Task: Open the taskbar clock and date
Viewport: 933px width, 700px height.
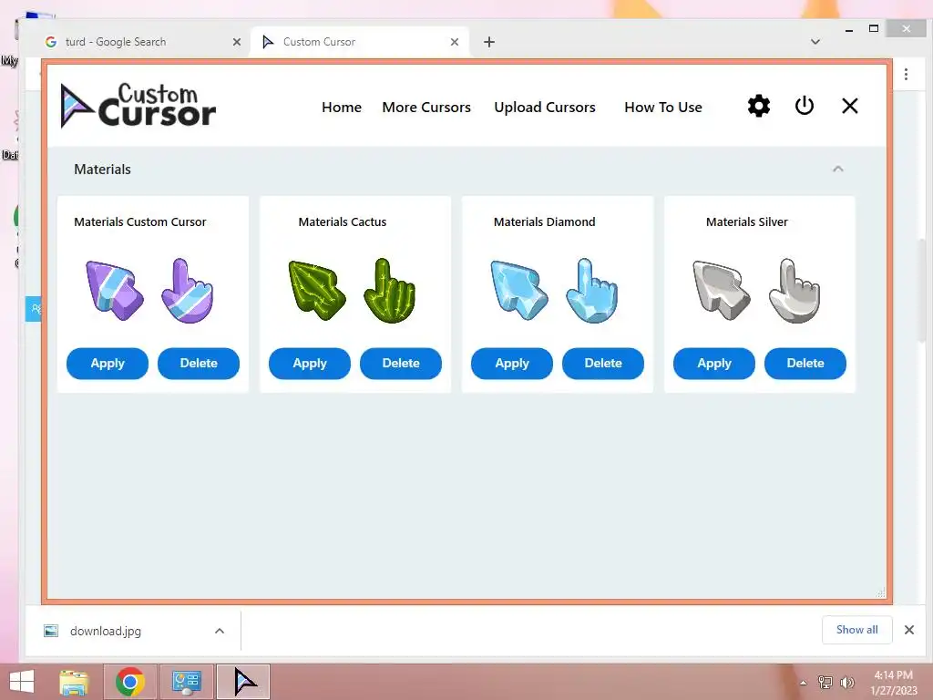Action: point(894,682)
